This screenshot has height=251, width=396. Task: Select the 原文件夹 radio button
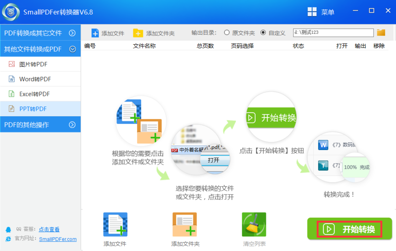(227, 32)
